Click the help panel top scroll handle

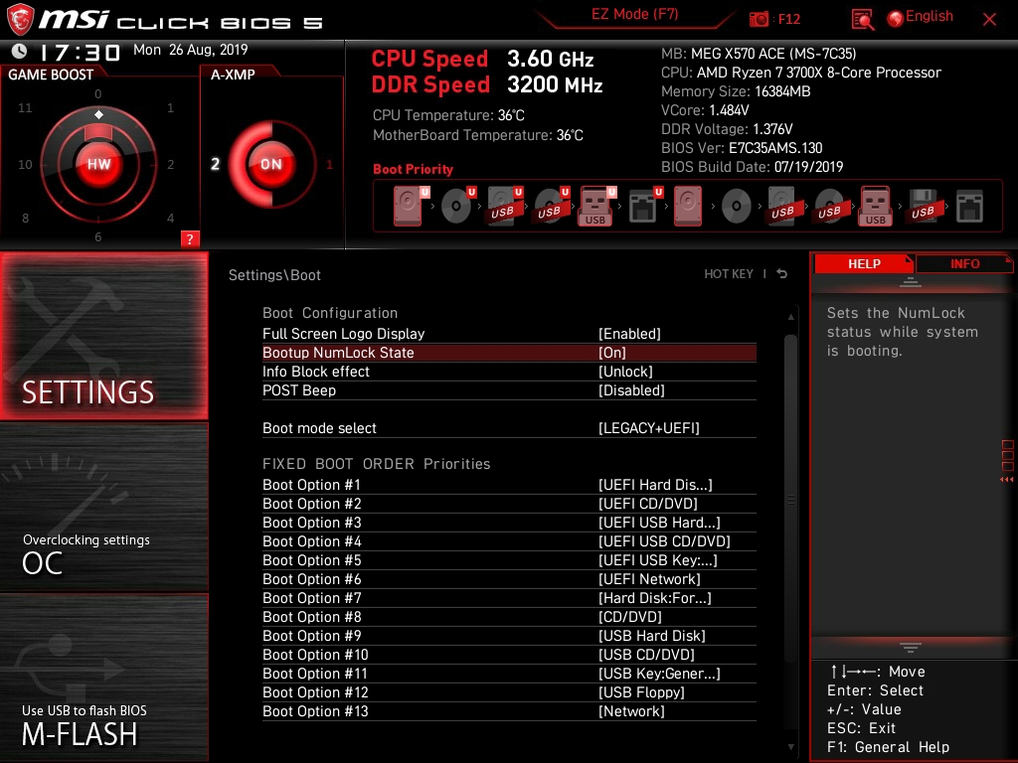point(911,282)
